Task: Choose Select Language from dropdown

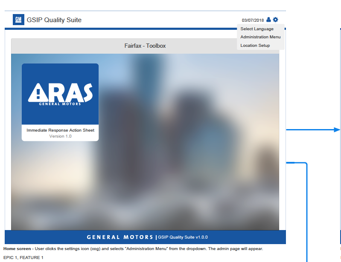Action: (257, 29)
